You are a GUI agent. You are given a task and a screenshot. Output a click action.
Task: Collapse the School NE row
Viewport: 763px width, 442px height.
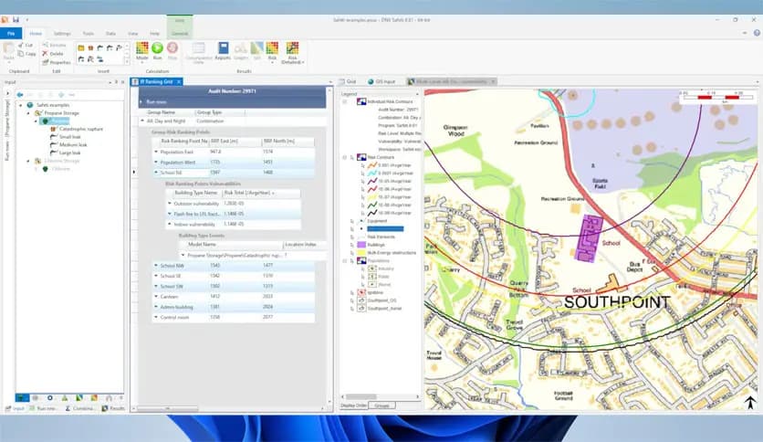tap(156, 173)
